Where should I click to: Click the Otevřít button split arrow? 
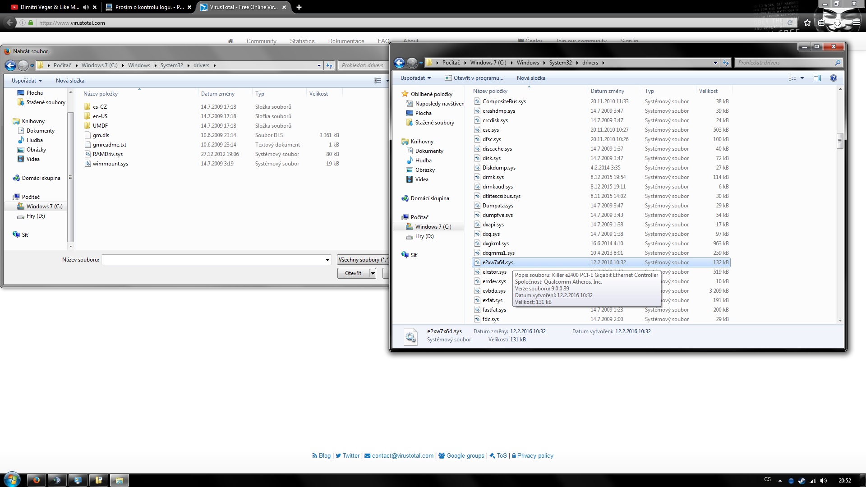[373, 273]
